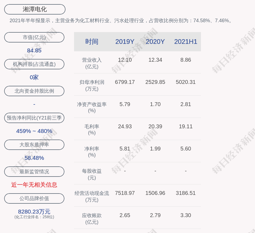The image size is (255, 233).
Task: Click the gross margin value 24.93
Action: click(125, 126)
